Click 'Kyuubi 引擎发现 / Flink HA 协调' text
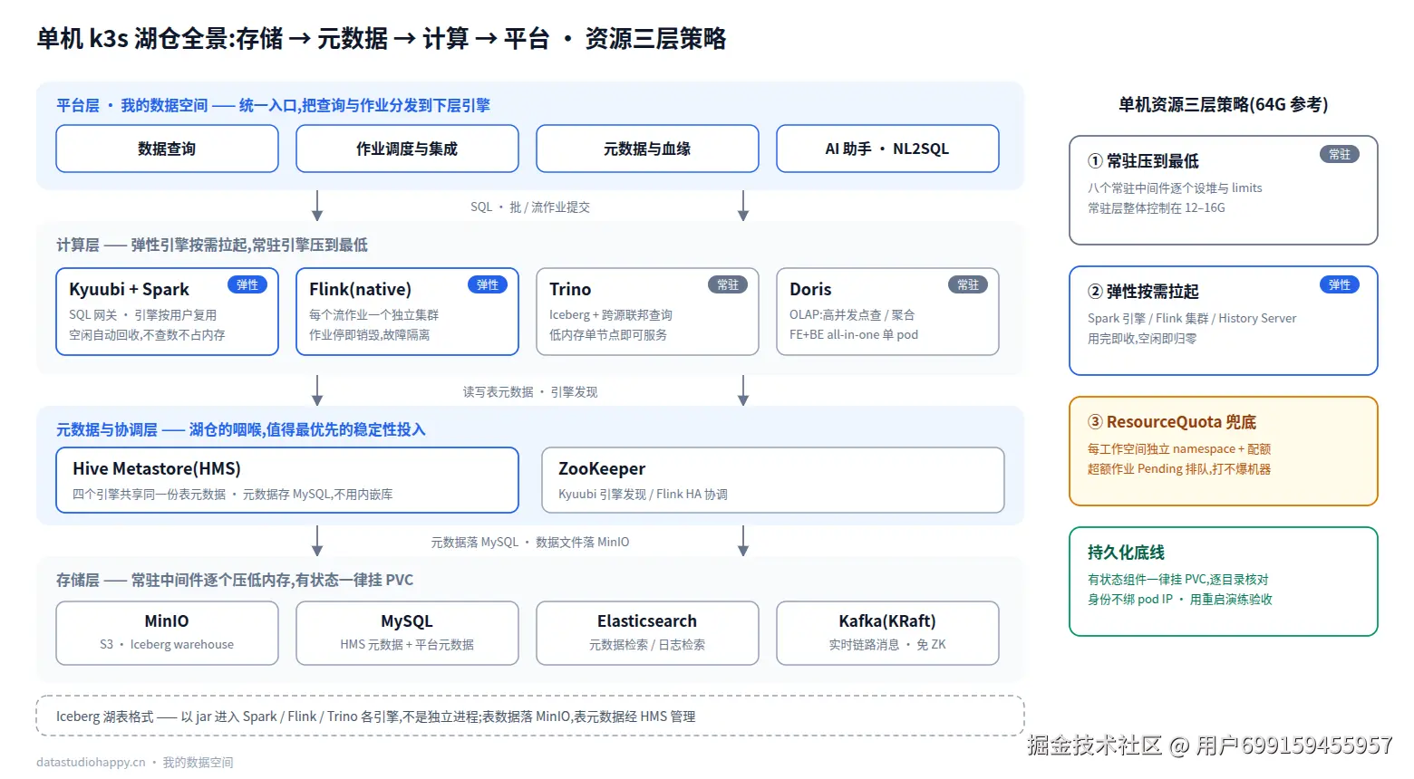Viewport: 1414px width, 779px height. pos(643,495)
